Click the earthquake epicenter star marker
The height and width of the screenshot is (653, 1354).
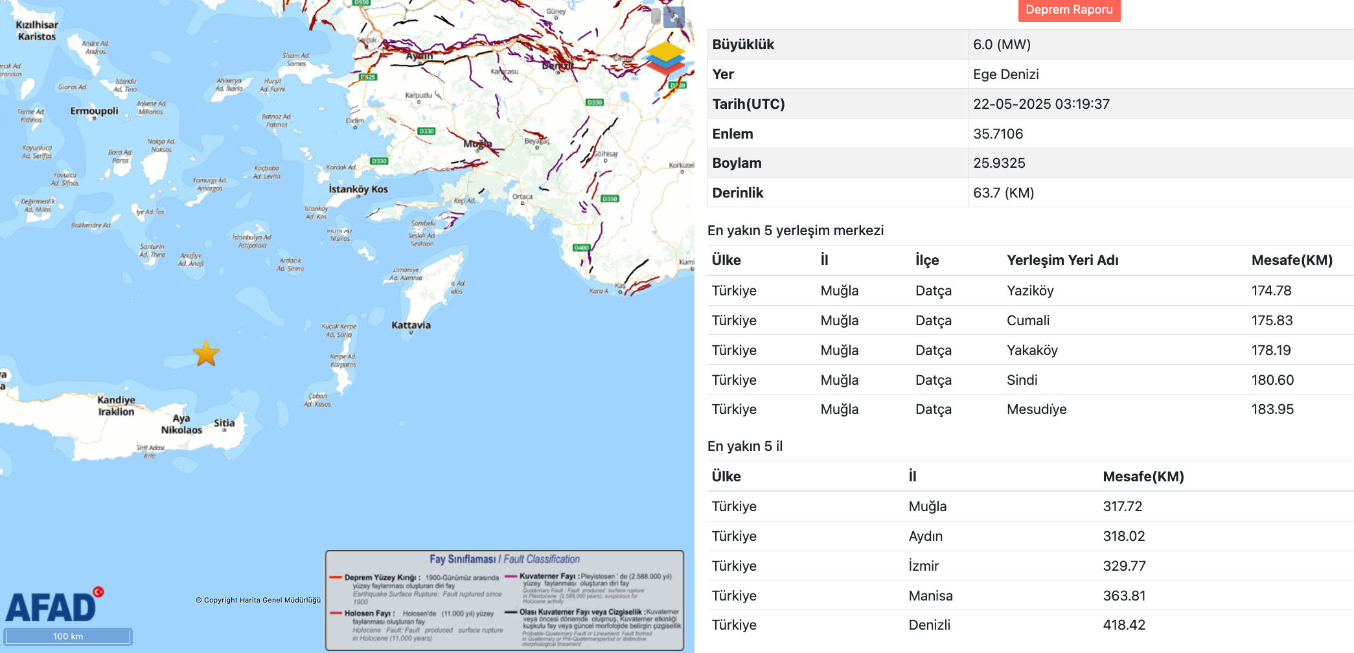click(x=206, y=354)
